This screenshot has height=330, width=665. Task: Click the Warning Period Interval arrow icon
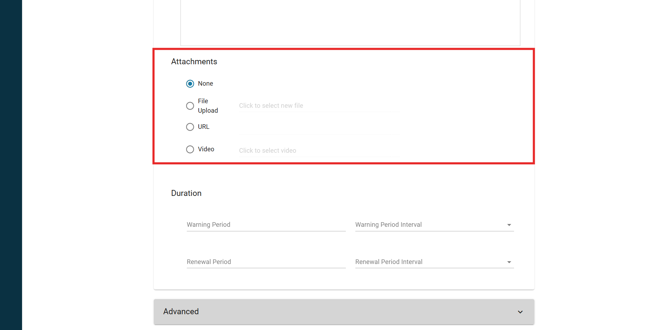(509, 225)
